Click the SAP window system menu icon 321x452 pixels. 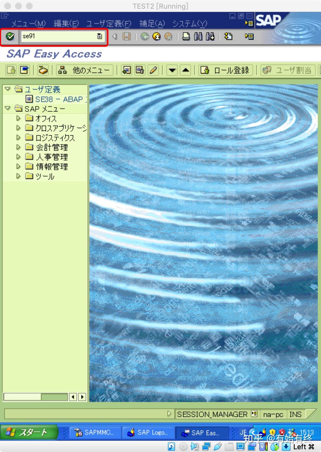(5, 16)
